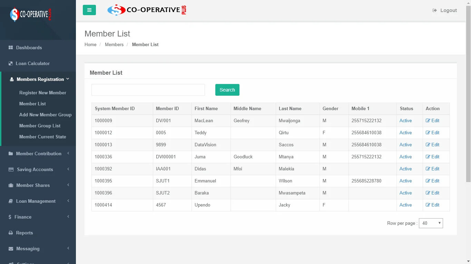Click the edit pencil icon for Emmanuel

[x=428, y=181]
